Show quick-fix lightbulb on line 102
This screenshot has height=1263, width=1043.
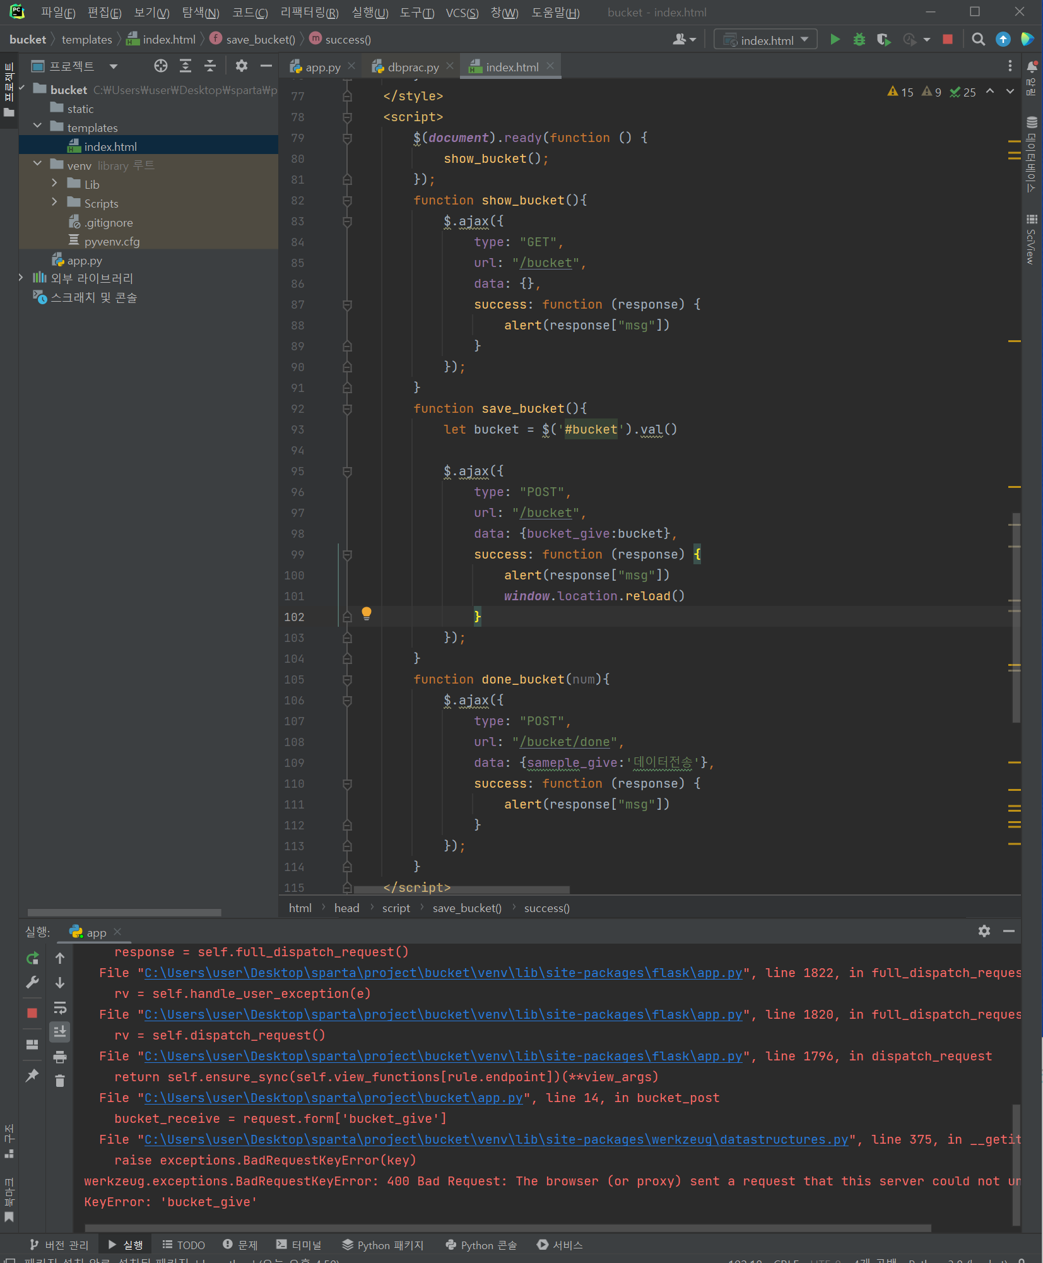pos(367,614)
